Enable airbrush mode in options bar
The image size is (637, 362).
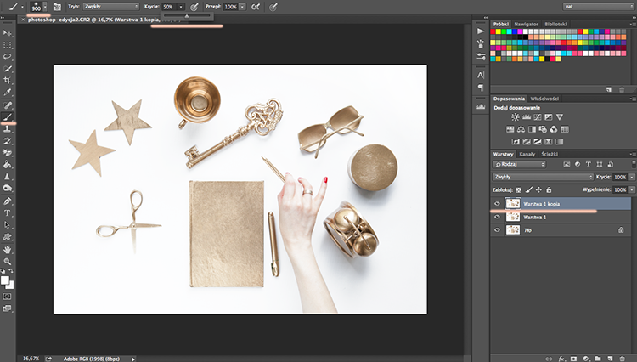256,7
